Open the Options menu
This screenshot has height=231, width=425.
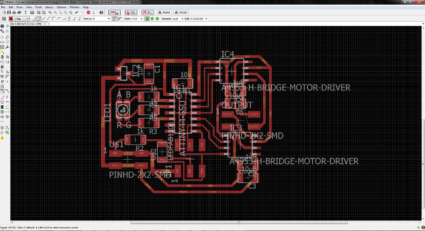[61, 7]
